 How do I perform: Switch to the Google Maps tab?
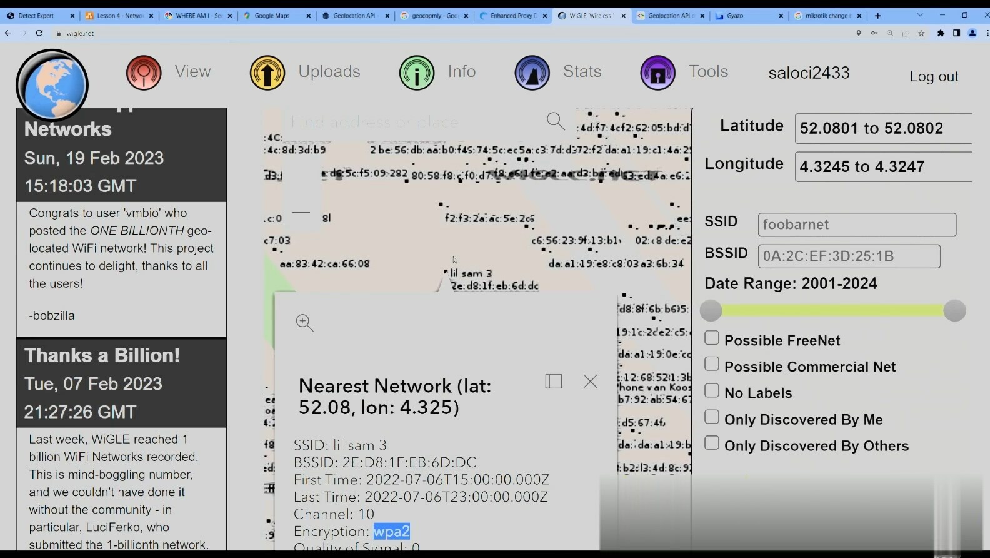276,16
